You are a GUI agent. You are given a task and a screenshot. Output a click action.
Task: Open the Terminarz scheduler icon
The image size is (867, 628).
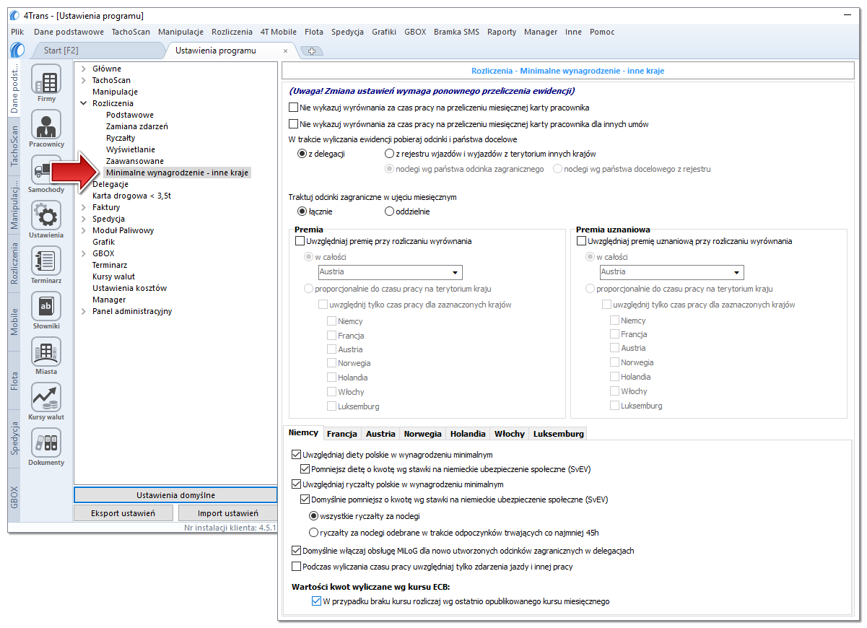point(46,261)
